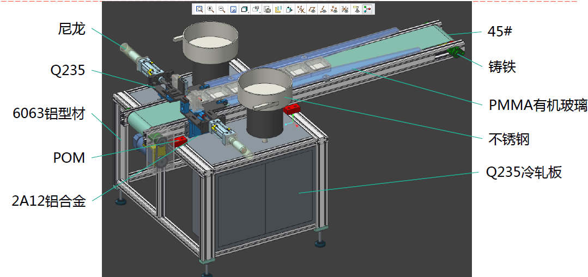Click the 45# label
This screenshot has height=277, width=588.
click(501, 32)
